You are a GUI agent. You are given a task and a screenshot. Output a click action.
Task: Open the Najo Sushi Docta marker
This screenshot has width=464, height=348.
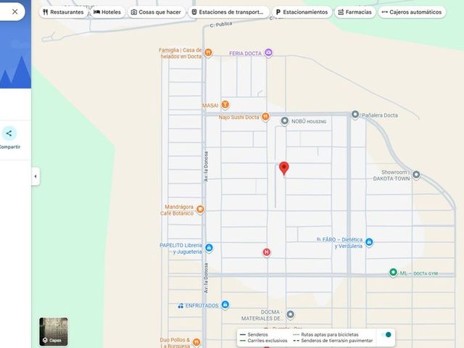click(265, 116)
